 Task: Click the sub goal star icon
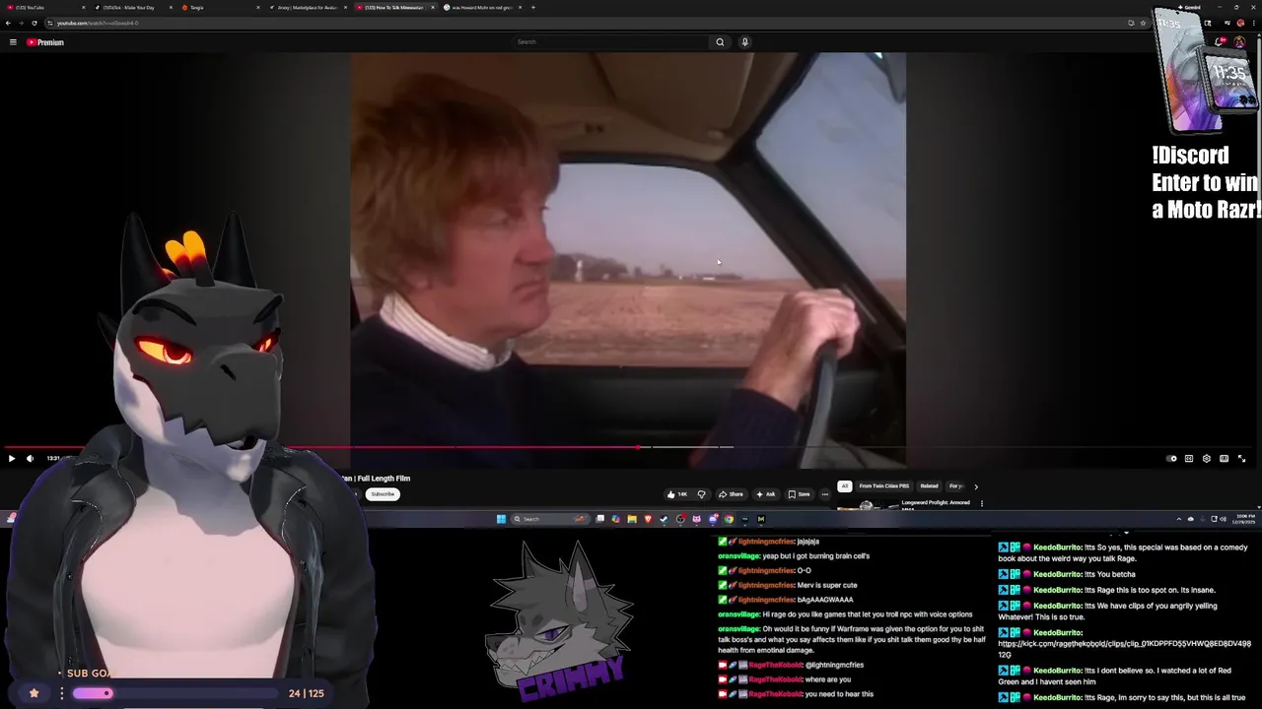pyautogui.click(x=34, y=693)
